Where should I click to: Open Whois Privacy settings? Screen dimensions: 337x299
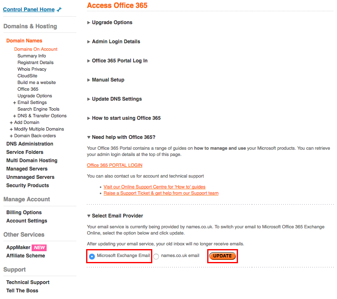click(x=32, y=69)
